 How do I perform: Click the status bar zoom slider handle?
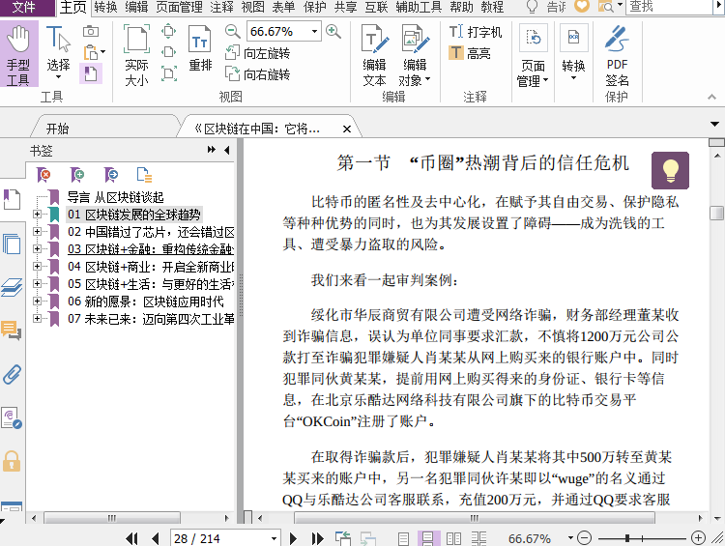coord(627,538)
